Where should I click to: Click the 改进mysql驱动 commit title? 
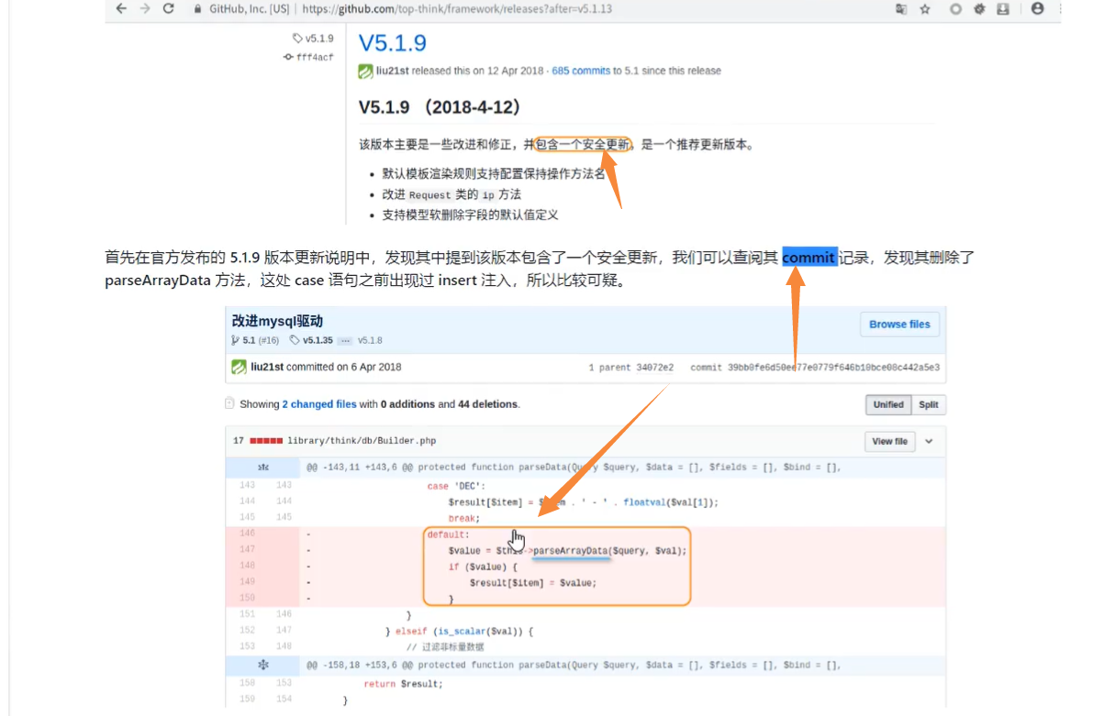tap(277, 321)
